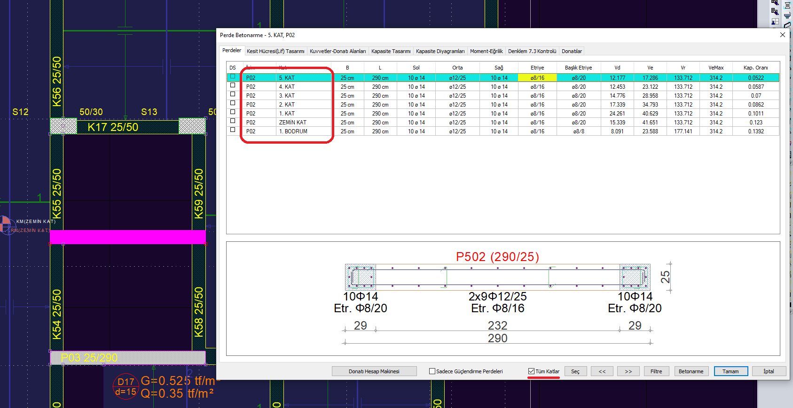This screenshot has width=793, height=408.
Task: Click the grid stamp table icon
Action: click(x=775, y=22)
